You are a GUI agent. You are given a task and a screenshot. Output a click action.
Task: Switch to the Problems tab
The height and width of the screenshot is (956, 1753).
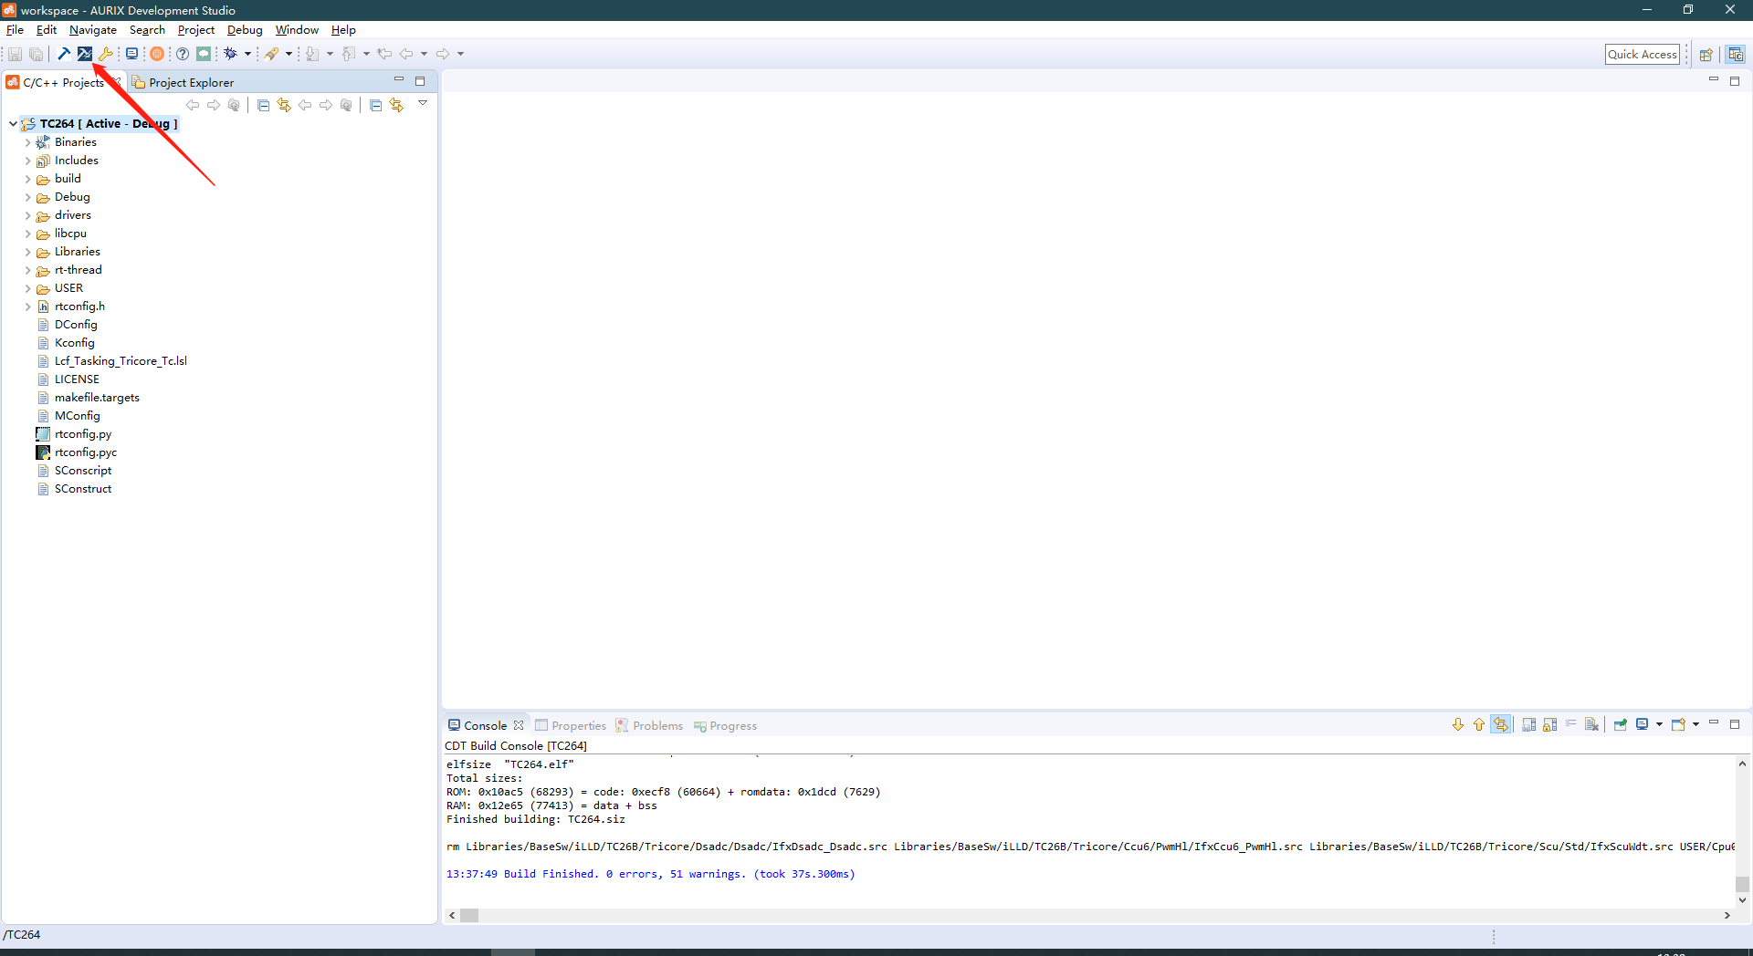pos(649,725)
